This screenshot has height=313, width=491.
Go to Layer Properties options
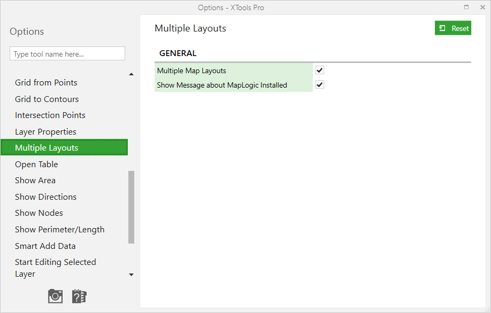point(45,132)
